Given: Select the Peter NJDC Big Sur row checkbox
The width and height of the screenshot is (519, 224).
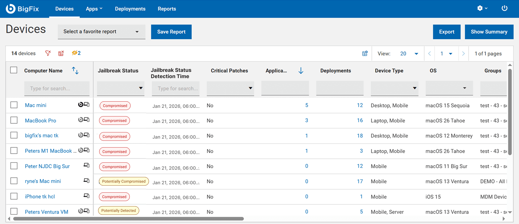Looking at the screenshot, I should pos(14,166).
